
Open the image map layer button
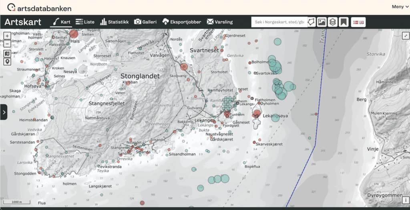[x=322, y=22]
